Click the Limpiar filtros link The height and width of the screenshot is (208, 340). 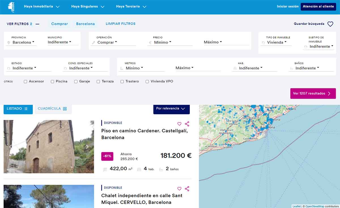click(120, 24)
